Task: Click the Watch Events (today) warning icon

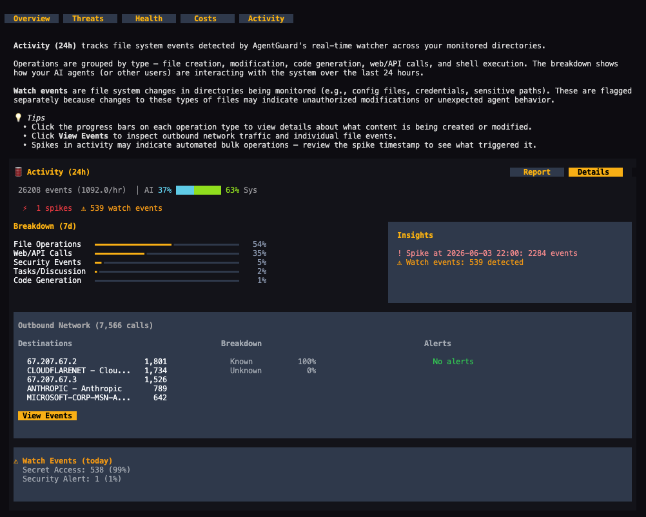Action: [16, 461]
